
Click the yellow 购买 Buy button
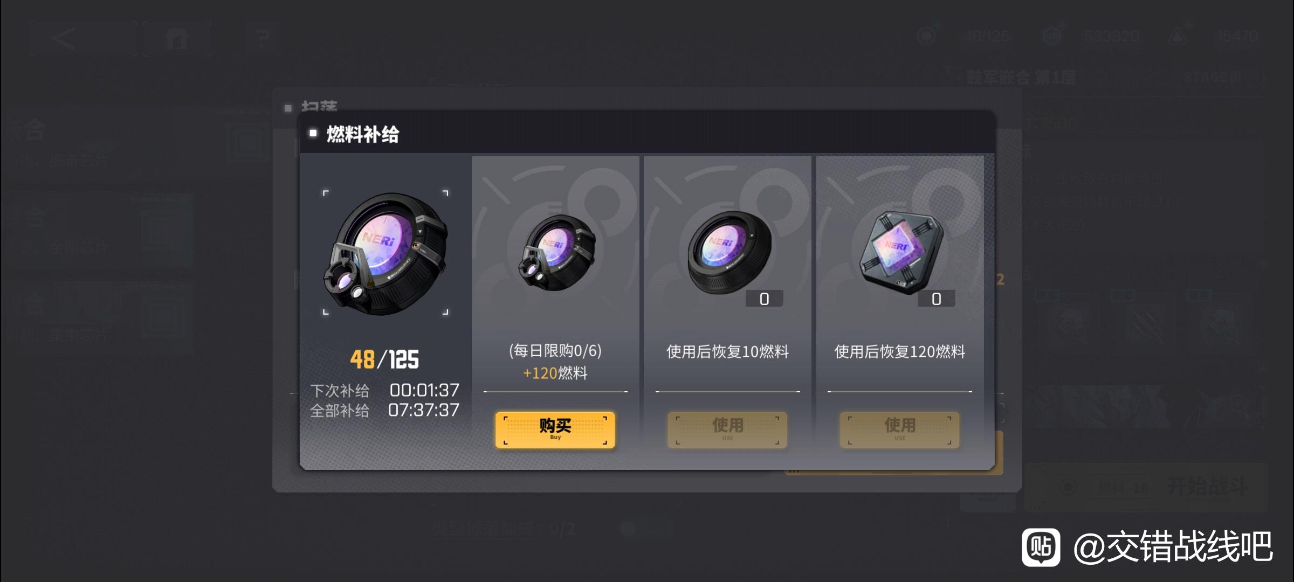point(555,429)
